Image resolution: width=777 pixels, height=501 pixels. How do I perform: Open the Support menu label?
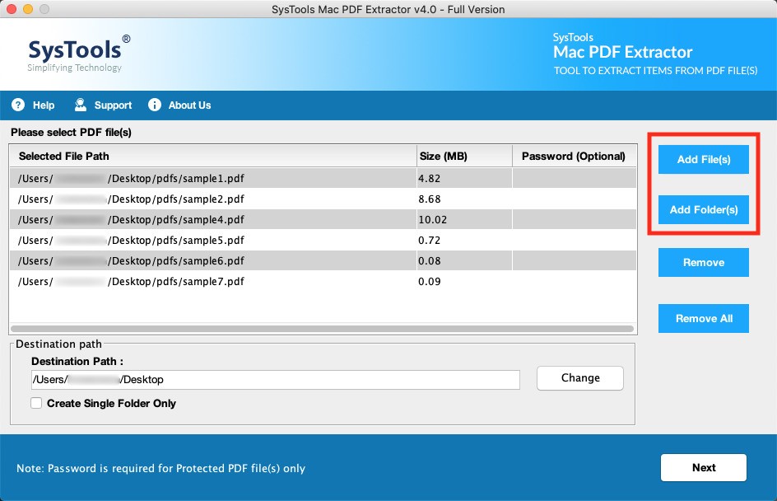tap(113, 105)
